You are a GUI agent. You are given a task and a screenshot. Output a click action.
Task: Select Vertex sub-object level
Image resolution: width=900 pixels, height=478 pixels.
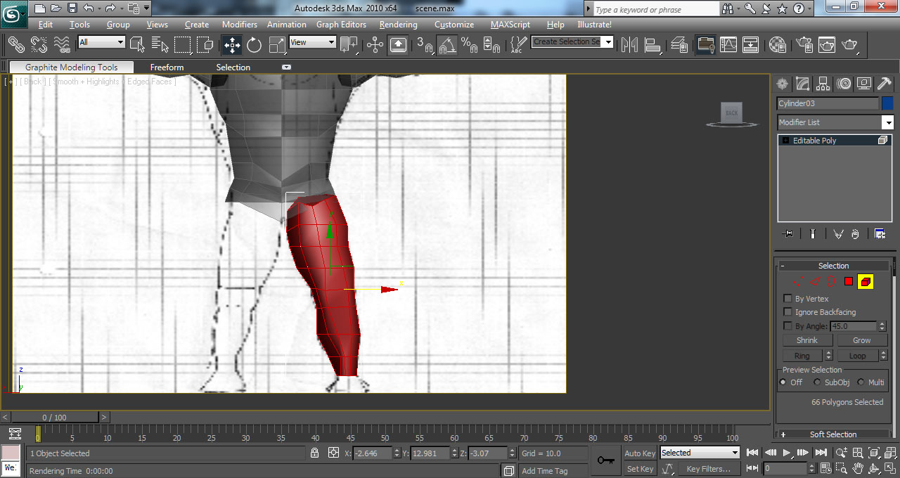tap(798, 281)
